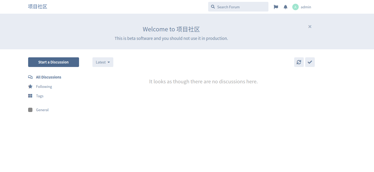
Task: Open the Latest sort dropdown
Action: click(103, 62)
